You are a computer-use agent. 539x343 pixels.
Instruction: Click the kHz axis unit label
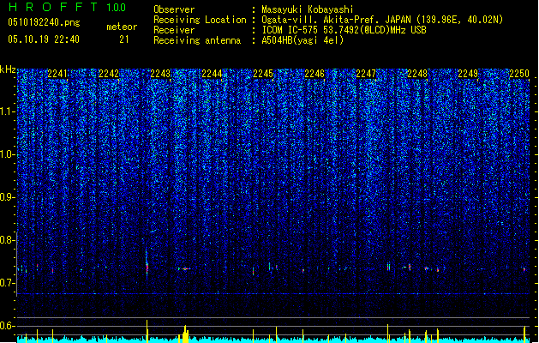[8, 69]
